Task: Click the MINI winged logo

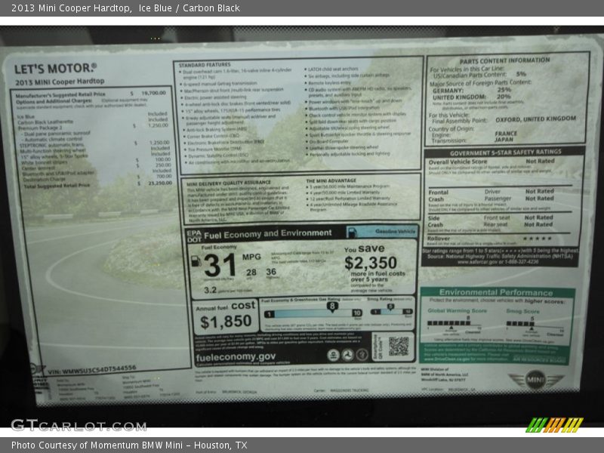Action: pos(536,381)
